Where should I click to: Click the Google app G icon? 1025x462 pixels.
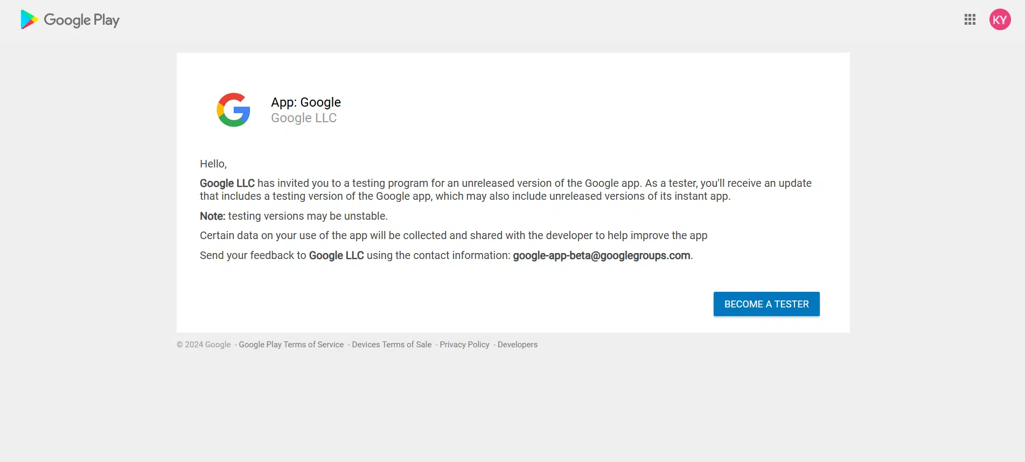233,110
